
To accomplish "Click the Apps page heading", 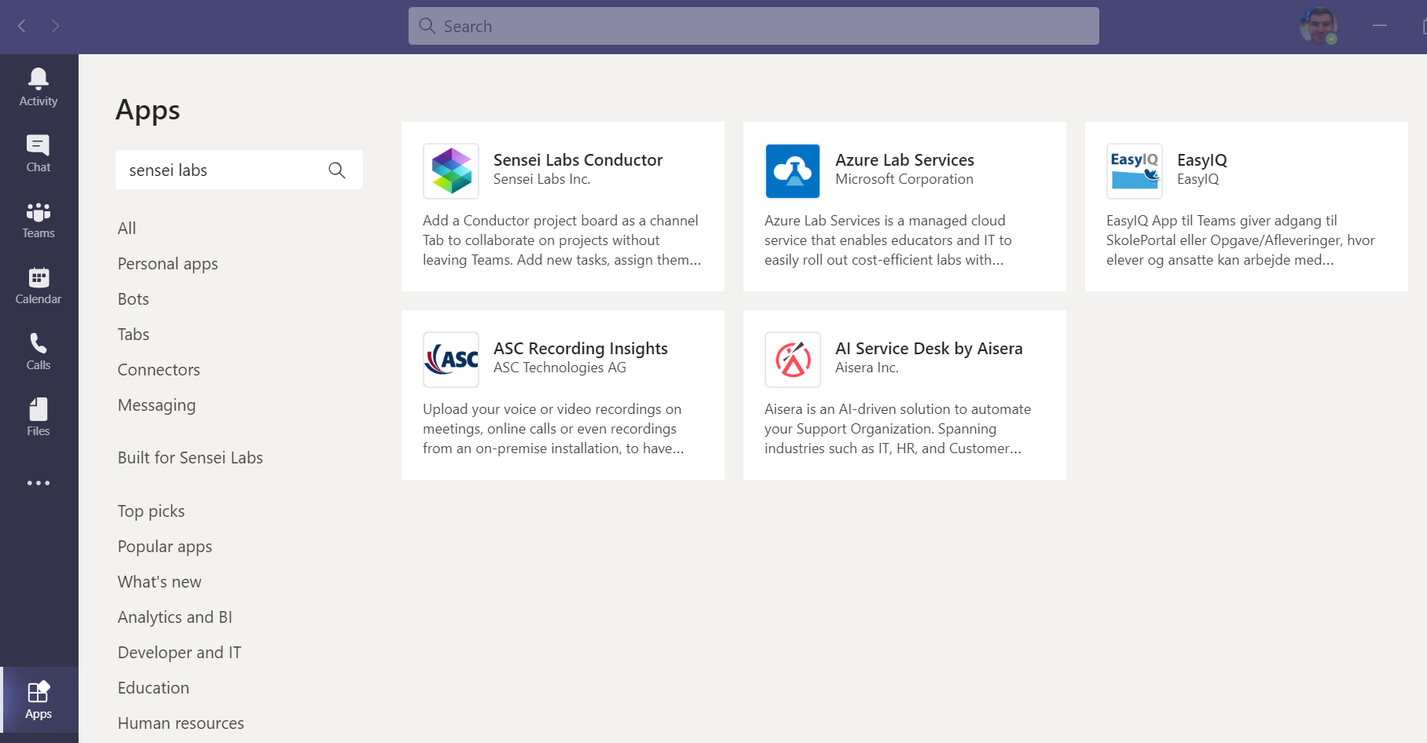I will click(148, 111).
